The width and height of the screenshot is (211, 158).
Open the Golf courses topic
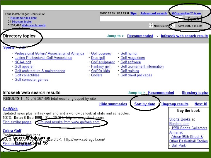[x=101, y=53]
